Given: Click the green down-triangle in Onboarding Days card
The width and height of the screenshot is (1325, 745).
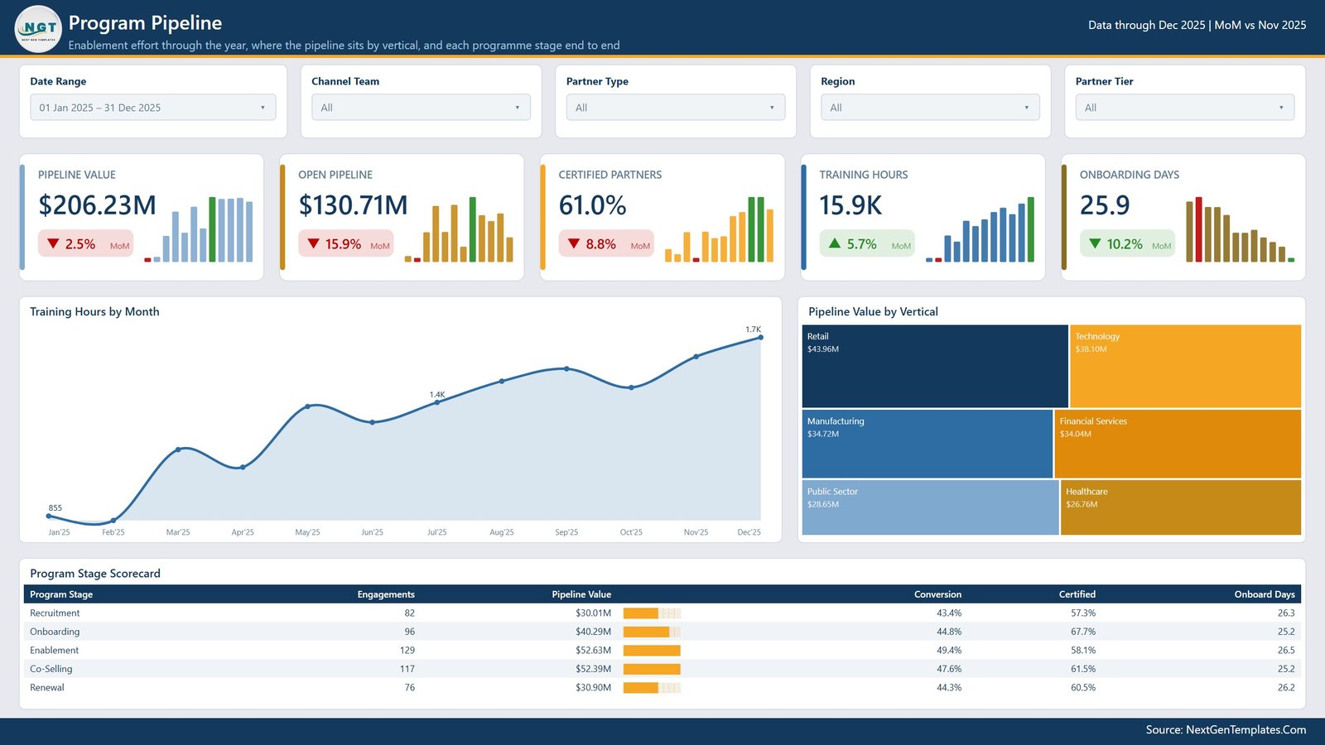Looking at the screenshot, I should point(1095,244).
